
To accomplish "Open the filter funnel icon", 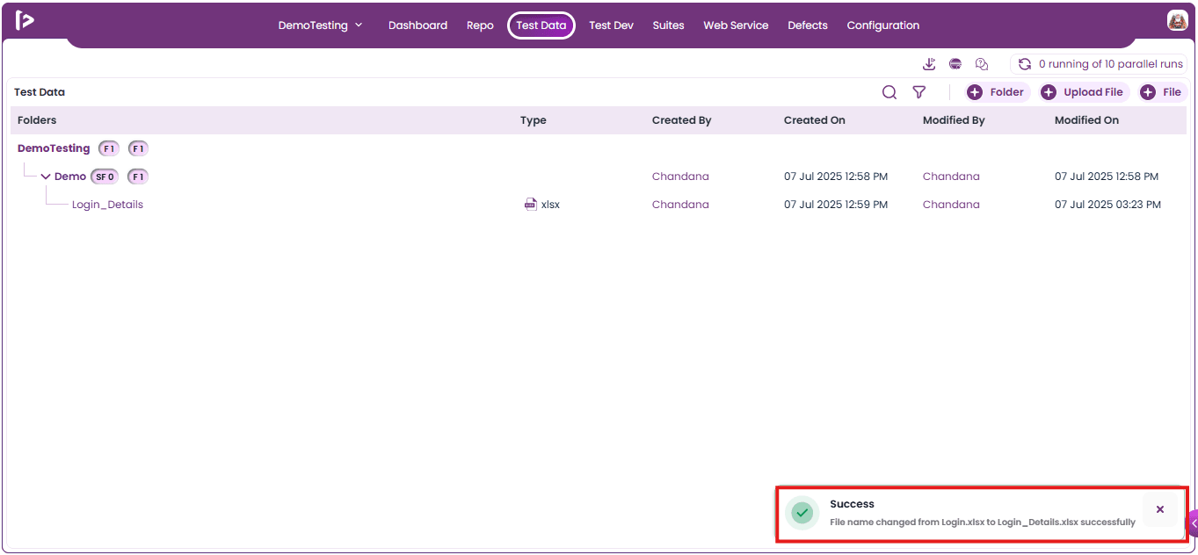I will pos(919,92).
